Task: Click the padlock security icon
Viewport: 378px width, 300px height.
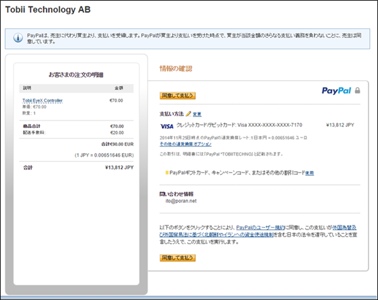Action: 357,90
